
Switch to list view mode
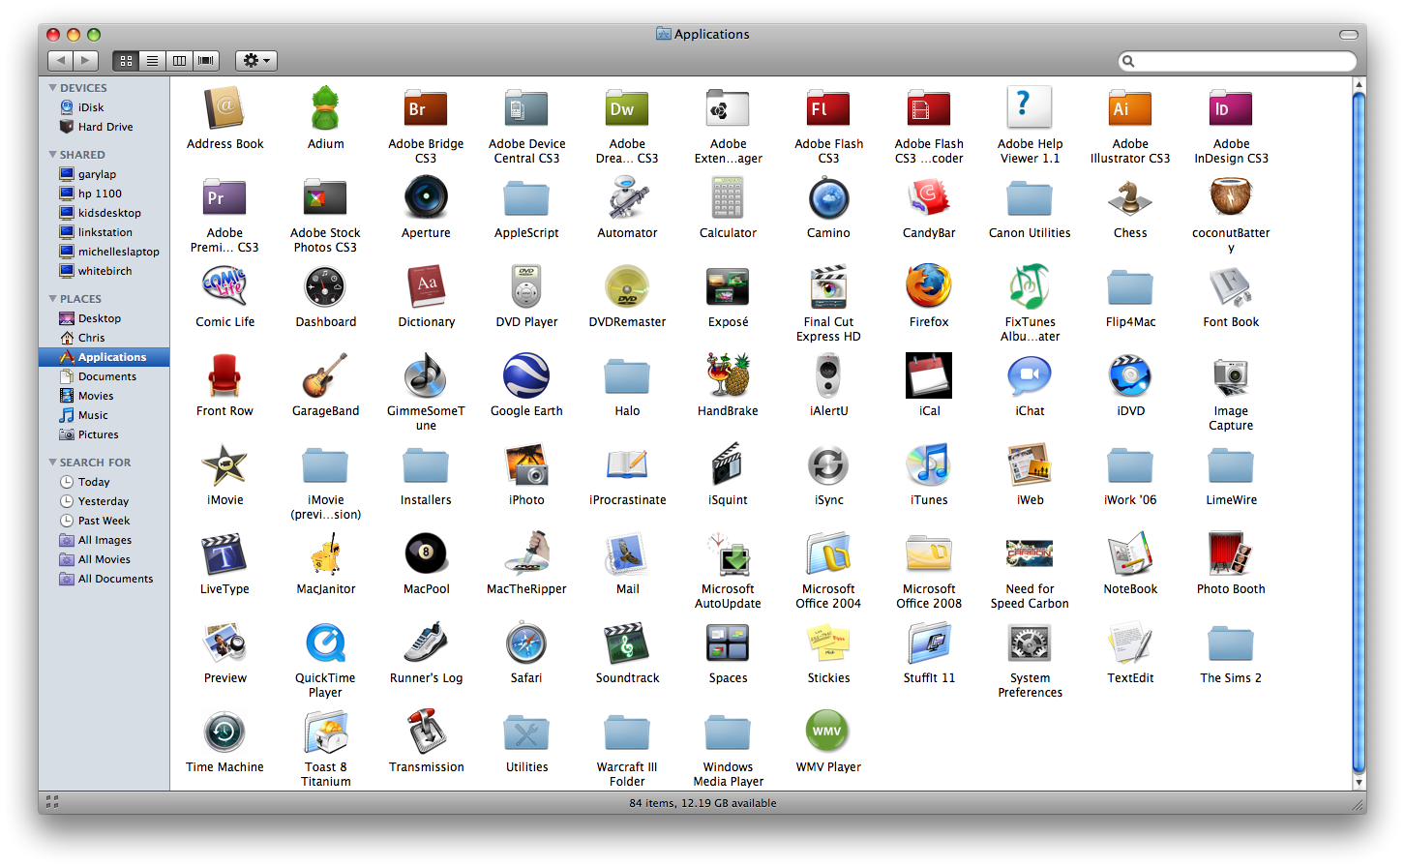pyautogui.click(x=153, y=61)
